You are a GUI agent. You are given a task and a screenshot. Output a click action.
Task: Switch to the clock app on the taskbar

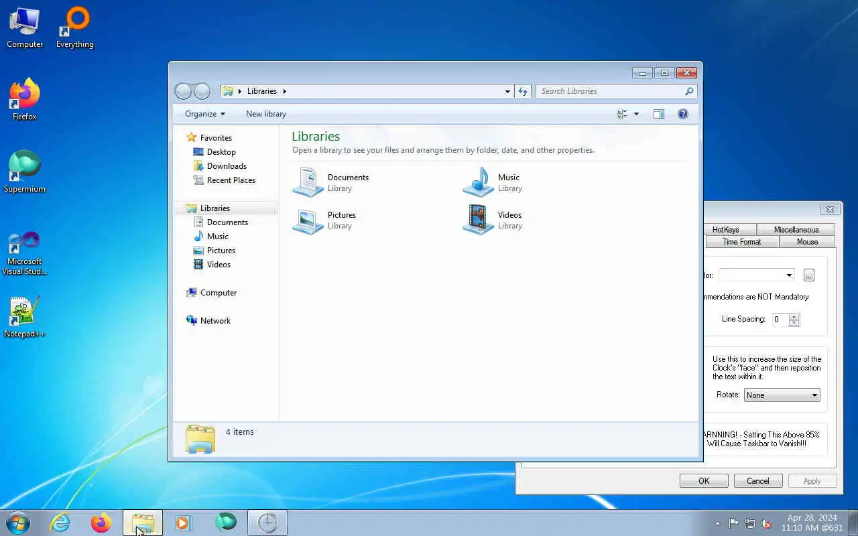tap(267, 523)
